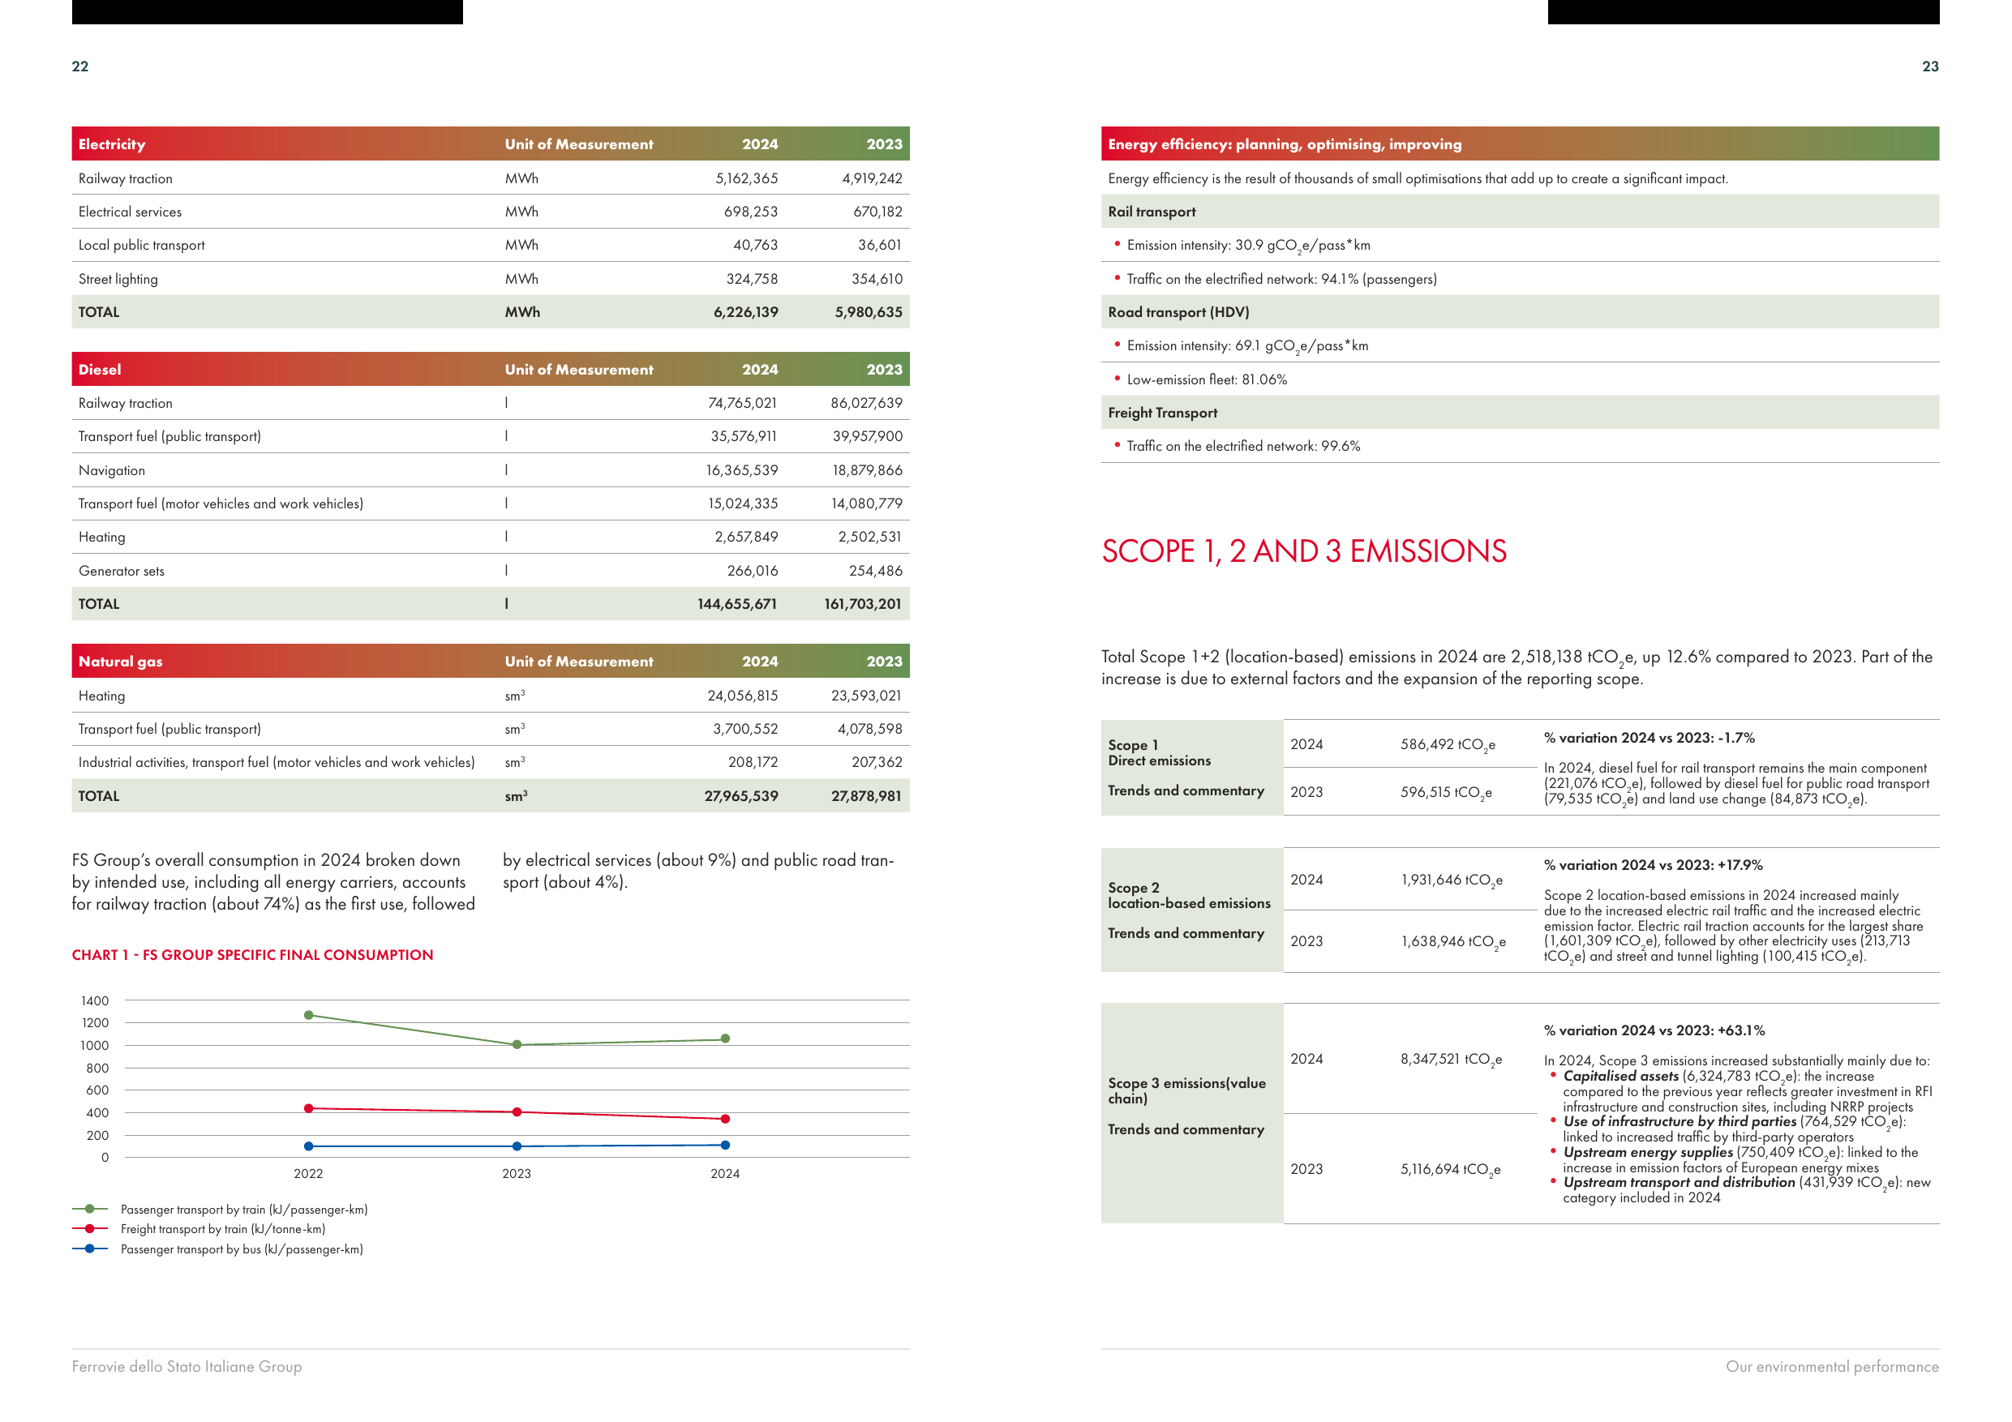Select the Heating 24,056,815 sm³ value
The width and height of the screenshot is (2012, 1422).
[x=742, y=695]
